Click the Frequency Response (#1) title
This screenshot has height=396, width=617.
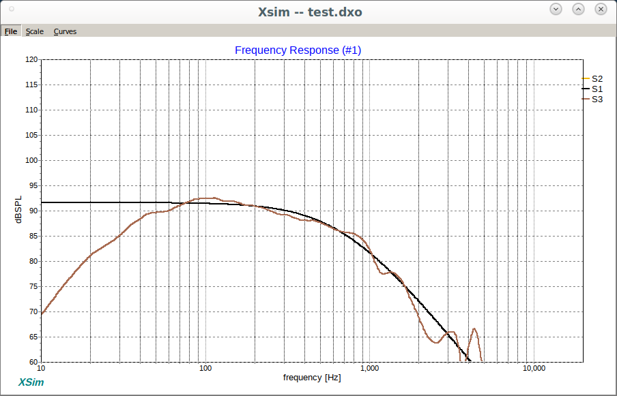coord(298,50)
